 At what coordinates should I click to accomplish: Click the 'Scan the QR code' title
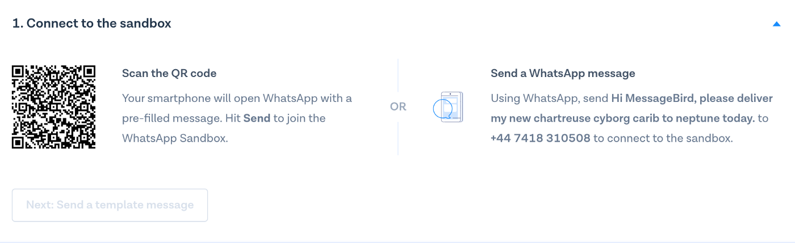[169, 73]
